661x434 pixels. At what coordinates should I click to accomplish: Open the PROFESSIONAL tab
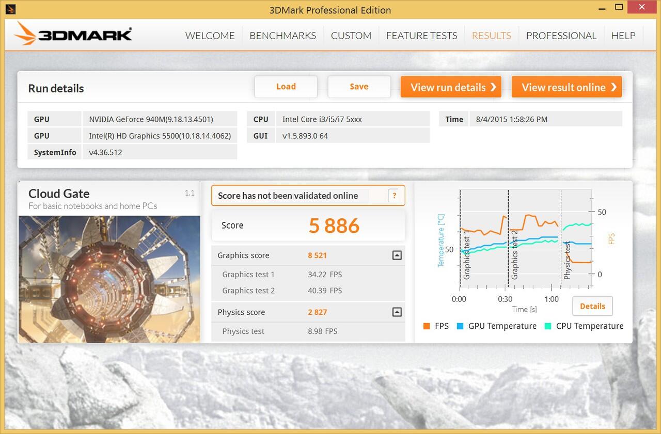(x=561, y=36)
